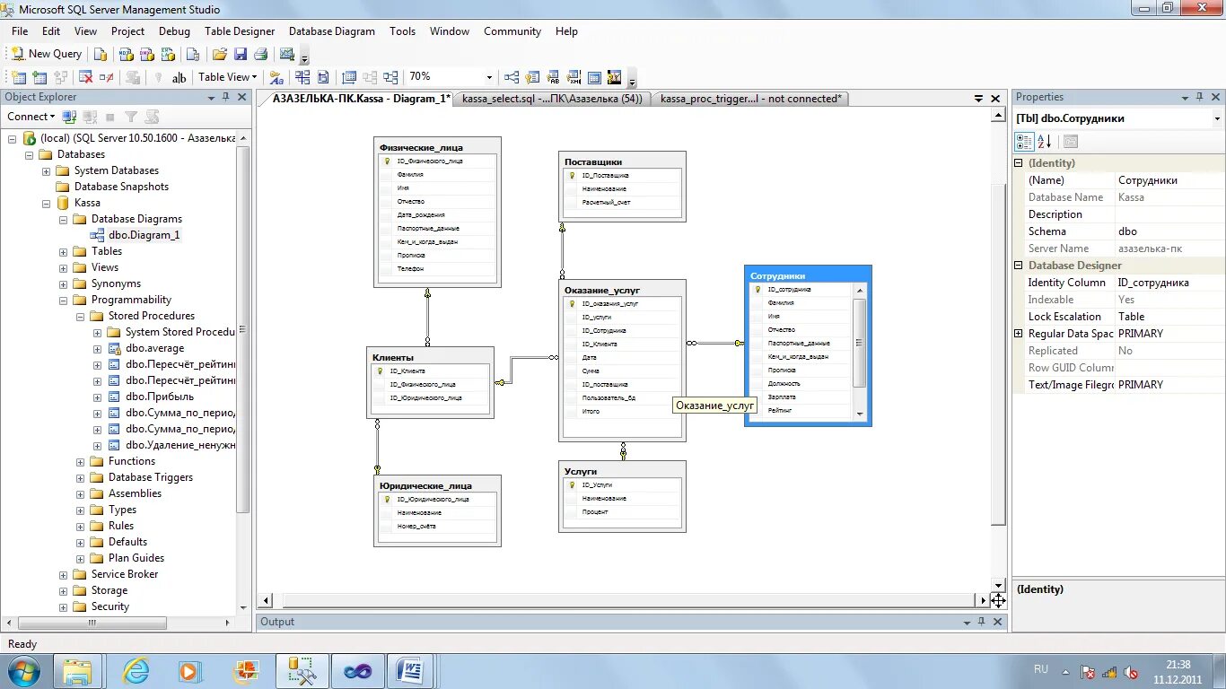Select the Физические_лица table header
The height and width of the screenshot is (689, 1226).
(x=437, y=147)
